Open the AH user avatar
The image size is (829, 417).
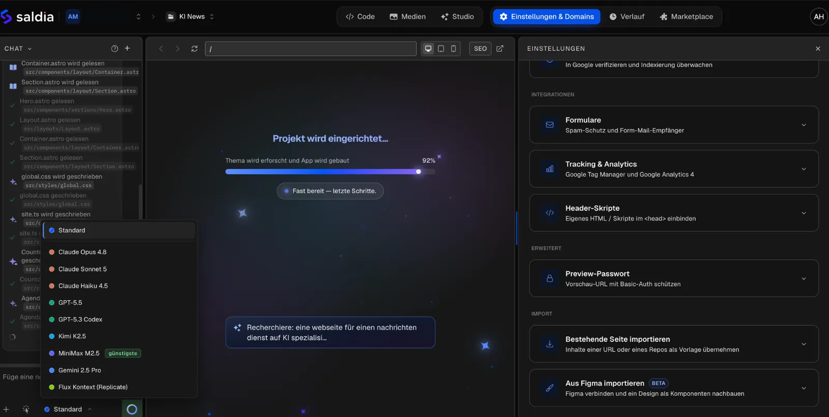[x=819, y=17]
